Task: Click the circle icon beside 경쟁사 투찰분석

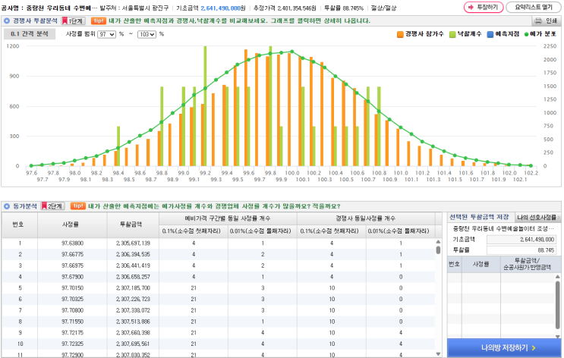Action: point(7,20)
